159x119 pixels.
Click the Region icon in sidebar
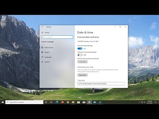[x=42, y=52]
